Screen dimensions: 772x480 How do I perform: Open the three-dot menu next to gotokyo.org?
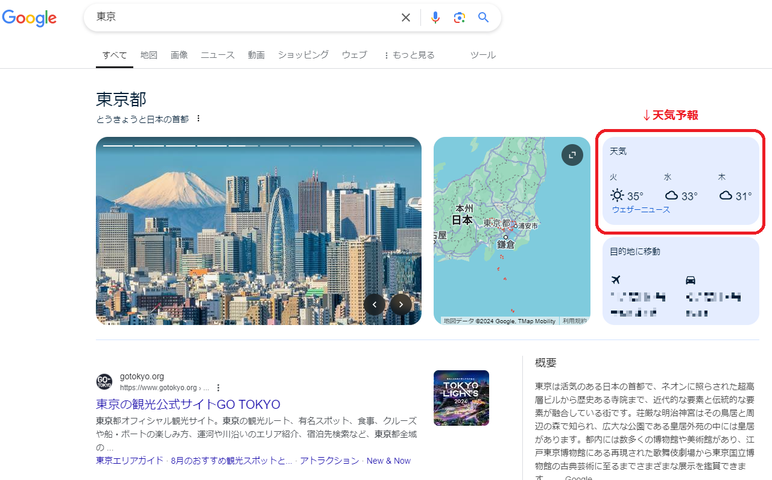click(218, 387)
